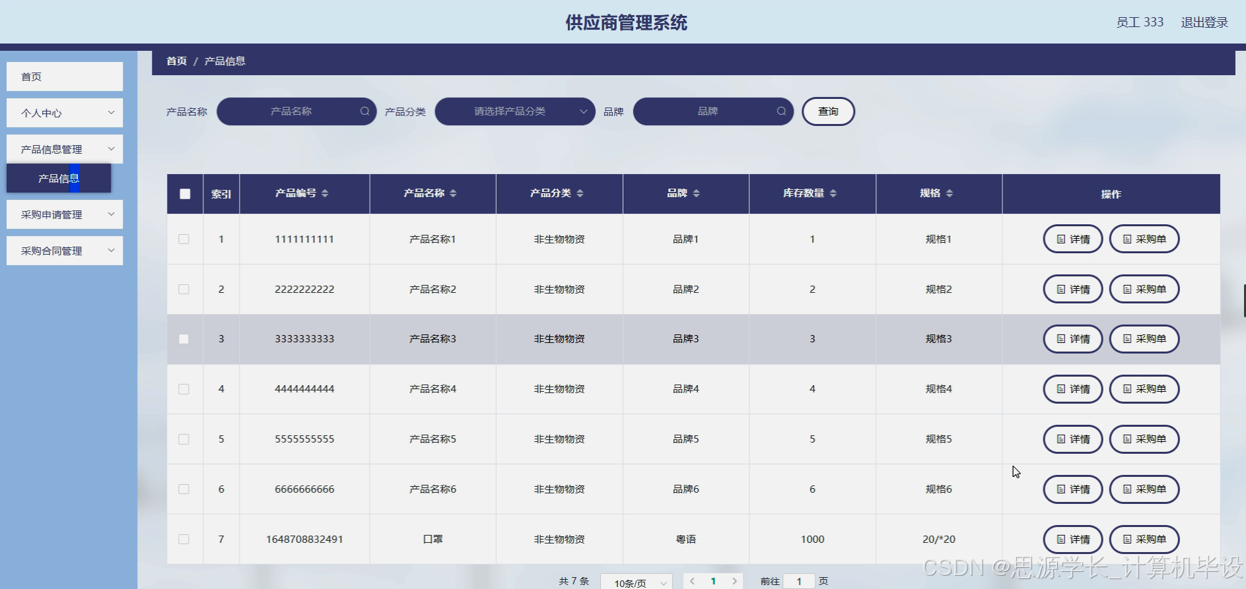The height and width of the screenshot is (589, 1246).
Task: Collapse the 产品信息管理 sidebar menu
Action: pos(65,149)
